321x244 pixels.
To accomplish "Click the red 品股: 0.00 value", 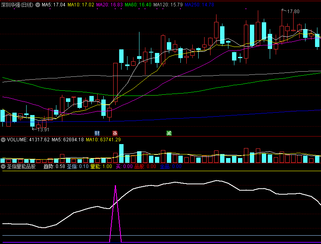I will click(145, 166).
